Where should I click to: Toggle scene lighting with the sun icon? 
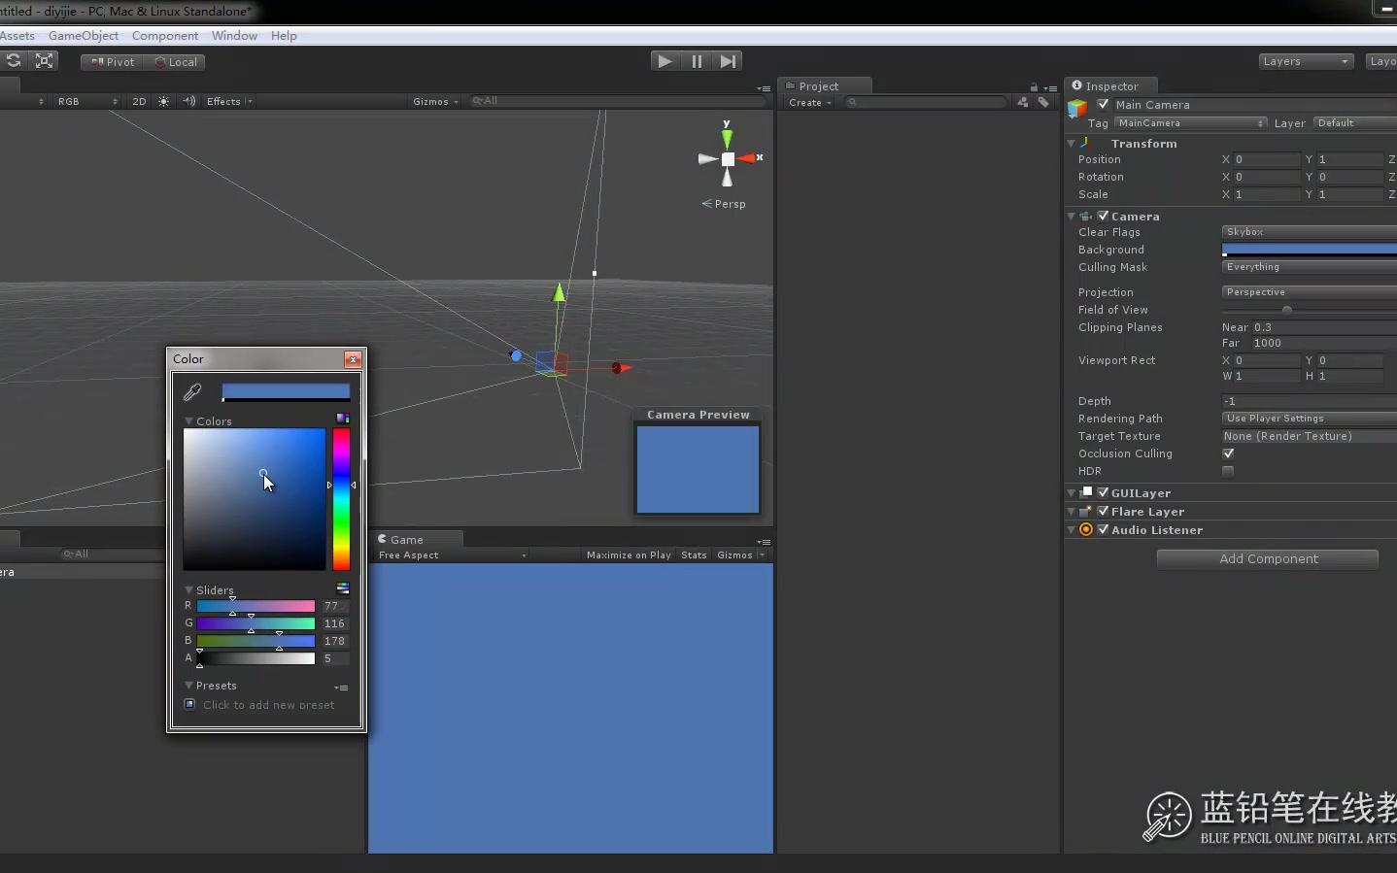[x=163, y=101]
